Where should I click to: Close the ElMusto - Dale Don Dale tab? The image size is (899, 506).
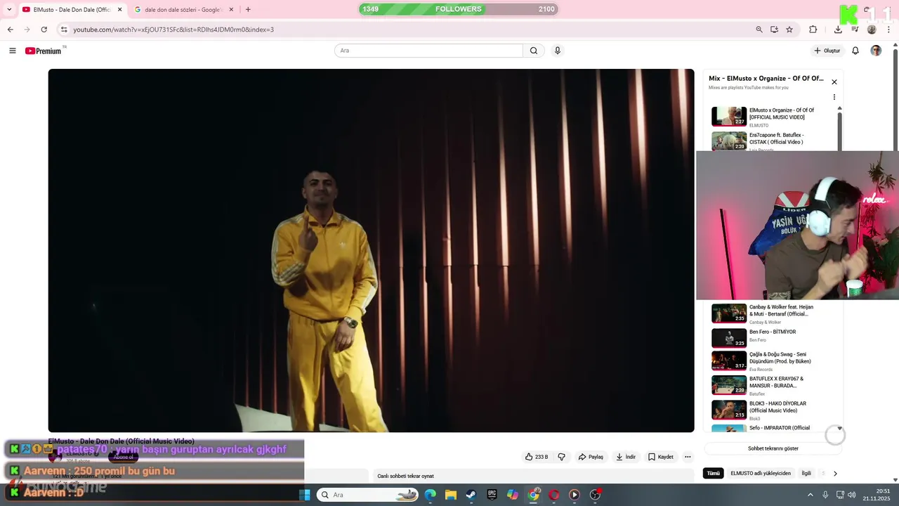tap(119, 9)
